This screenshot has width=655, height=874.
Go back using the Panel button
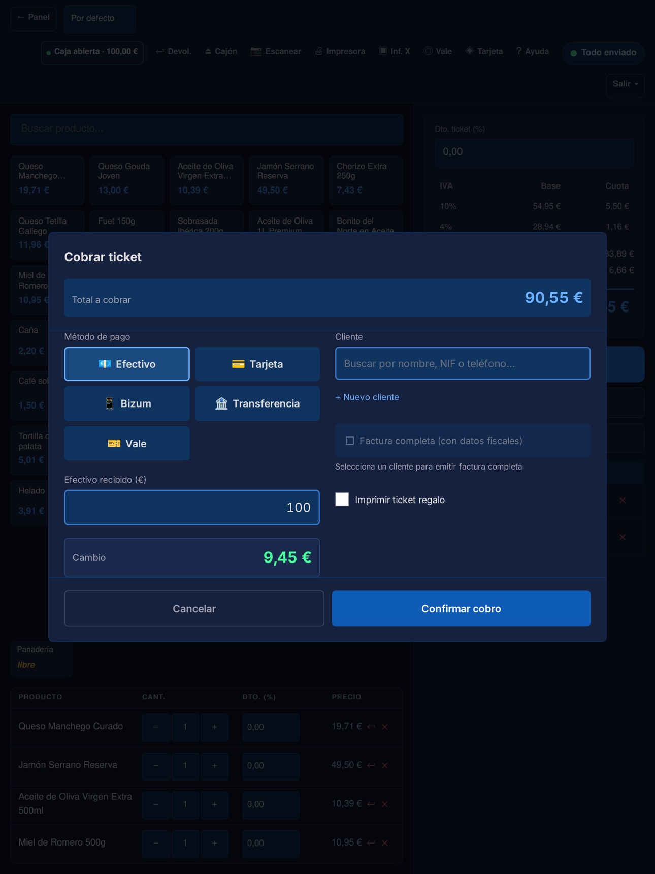[34, 18]
